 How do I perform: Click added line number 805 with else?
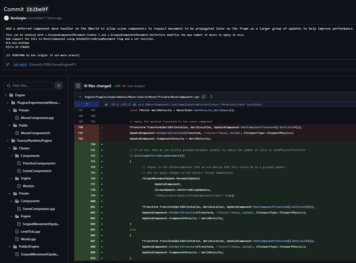(x=93, y=229)
